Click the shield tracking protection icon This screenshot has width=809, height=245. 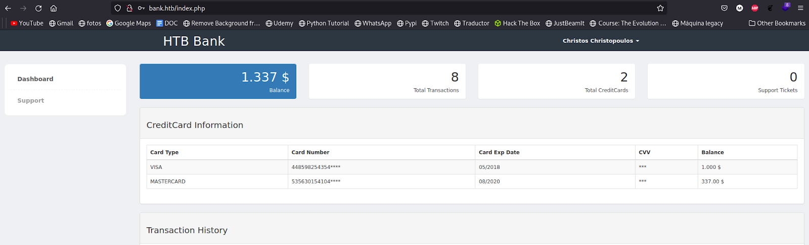[118, 8]
